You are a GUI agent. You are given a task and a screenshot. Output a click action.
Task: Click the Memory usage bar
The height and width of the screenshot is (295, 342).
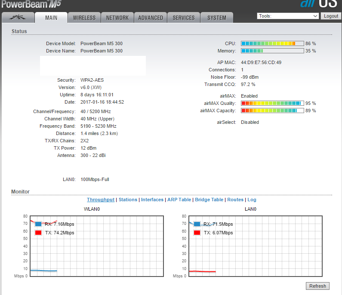pyautogui.click(x=272, y=51)
